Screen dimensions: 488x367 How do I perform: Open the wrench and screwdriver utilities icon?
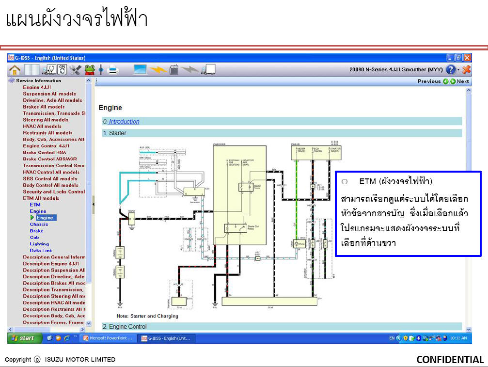click(x=75, y=70)
